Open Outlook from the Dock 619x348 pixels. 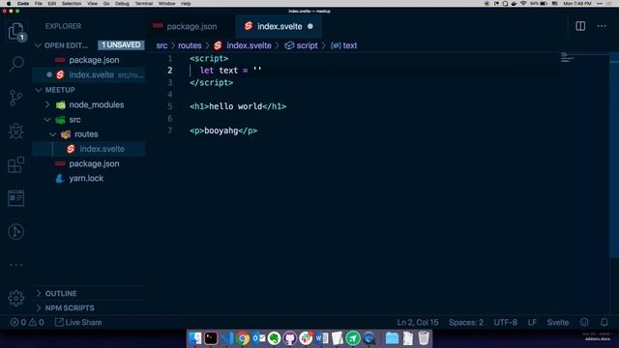point(258,338)
